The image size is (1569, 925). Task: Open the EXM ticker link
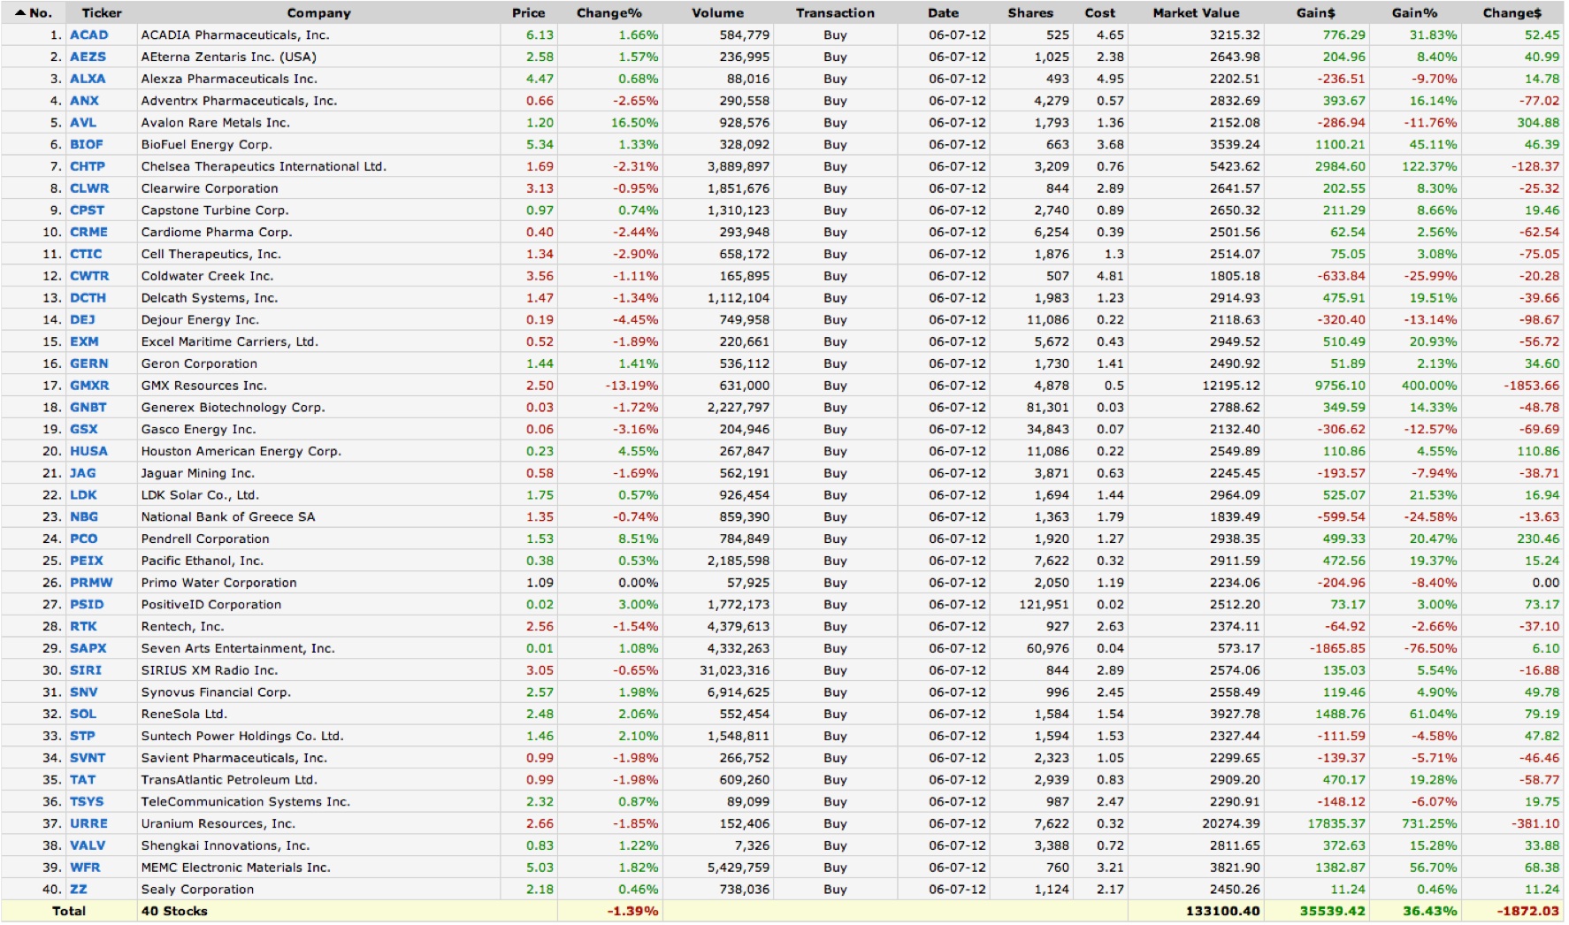(x=84, y=341)
